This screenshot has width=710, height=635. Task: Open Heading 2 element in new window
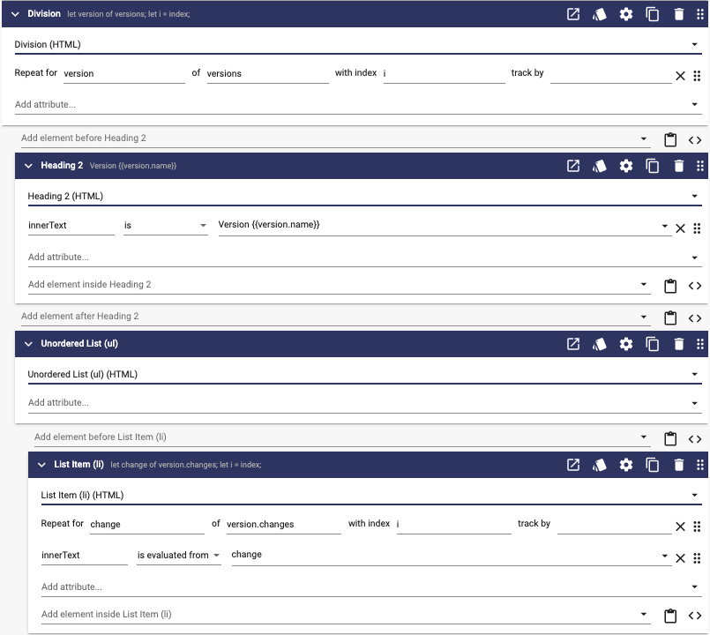click(572, 166)
